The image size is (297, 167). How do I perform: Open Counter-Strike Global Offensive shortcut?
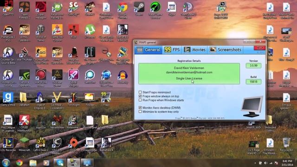(x=41, y=55)
